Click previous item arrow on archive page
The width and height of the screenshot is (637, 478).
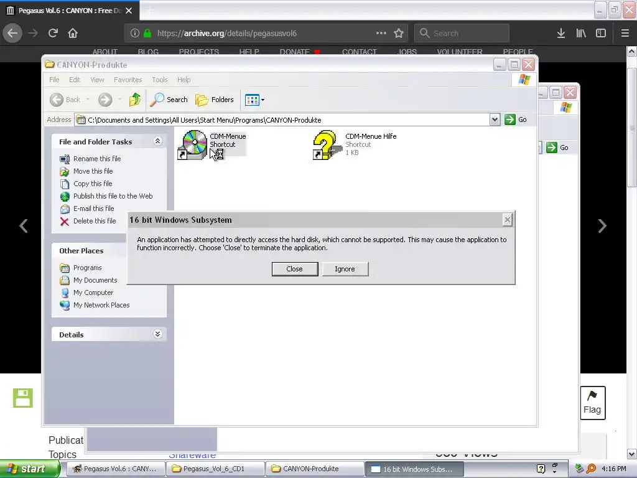[x=24, y=225]
